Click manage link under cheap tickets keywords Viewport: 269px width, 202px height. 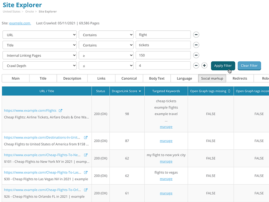(166, 127)
